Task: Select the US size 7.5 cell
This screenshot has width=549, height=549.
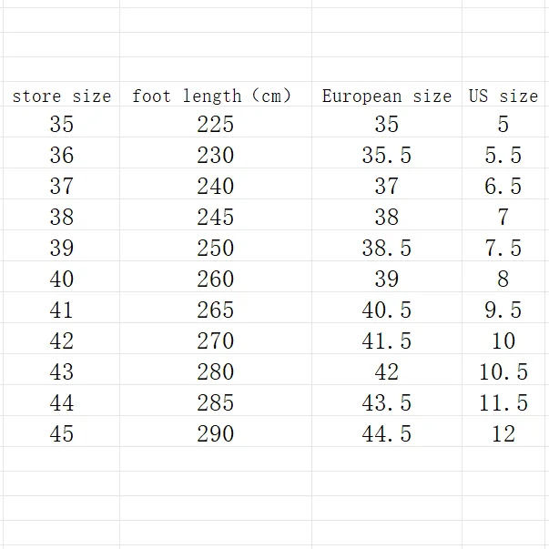Action: [503, 249]
